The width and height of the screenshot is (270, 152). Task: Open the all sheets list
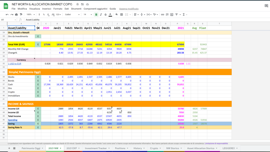coord(14,148)
